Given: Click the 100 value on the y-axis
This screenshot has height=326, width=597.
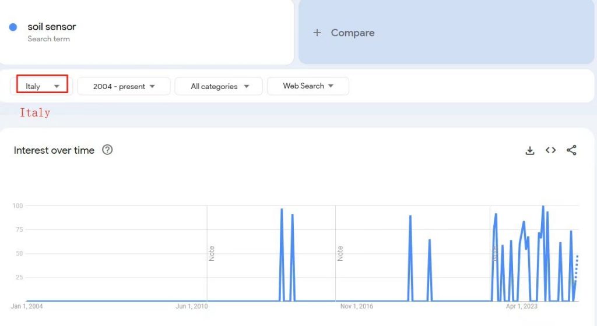Looking at the screenshot, I should (17, 205).
